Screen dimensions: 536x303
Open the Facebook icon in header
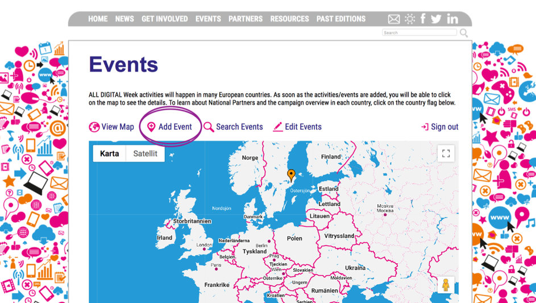point(423,18)
